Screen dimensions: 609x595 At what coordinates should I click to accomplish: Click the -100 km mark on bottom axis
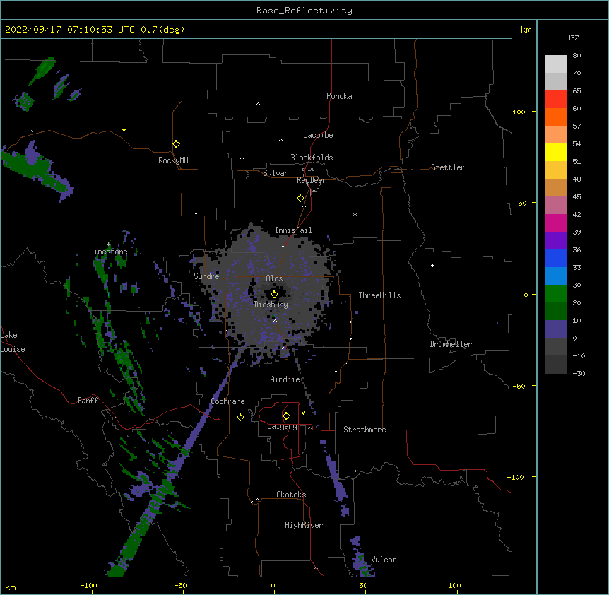88,585
